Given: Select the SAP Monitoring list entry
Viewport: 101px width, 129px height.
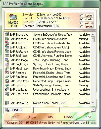Looking at the screenshot, I should [x=47, y=103].
